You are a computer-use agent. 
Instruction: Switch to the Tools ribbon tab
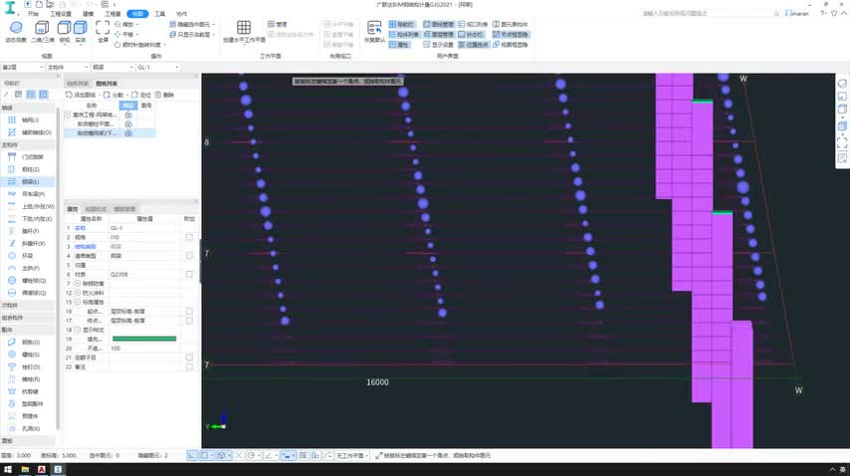(159, 14)
